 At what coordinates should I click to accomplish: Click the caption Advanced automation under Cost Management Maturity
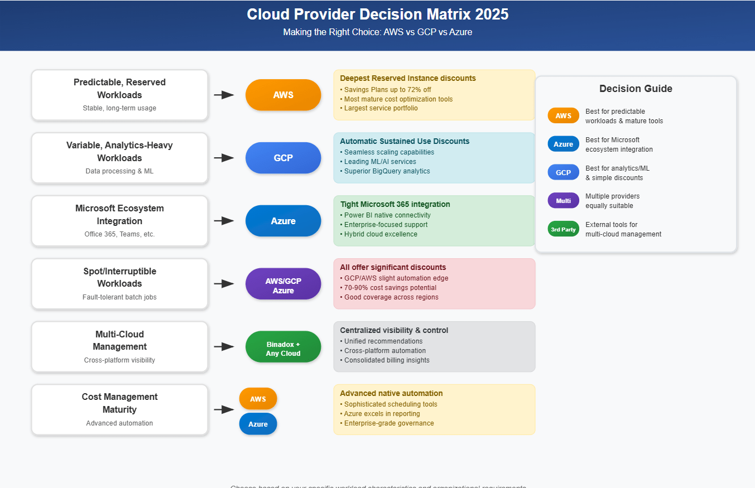pyautogui.click(x=119, y=423)
